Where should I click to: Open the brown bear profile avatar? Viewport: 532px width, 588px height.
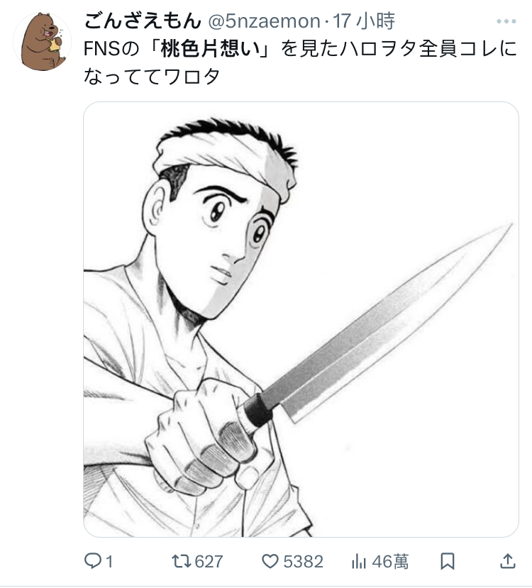click(43, 42)
